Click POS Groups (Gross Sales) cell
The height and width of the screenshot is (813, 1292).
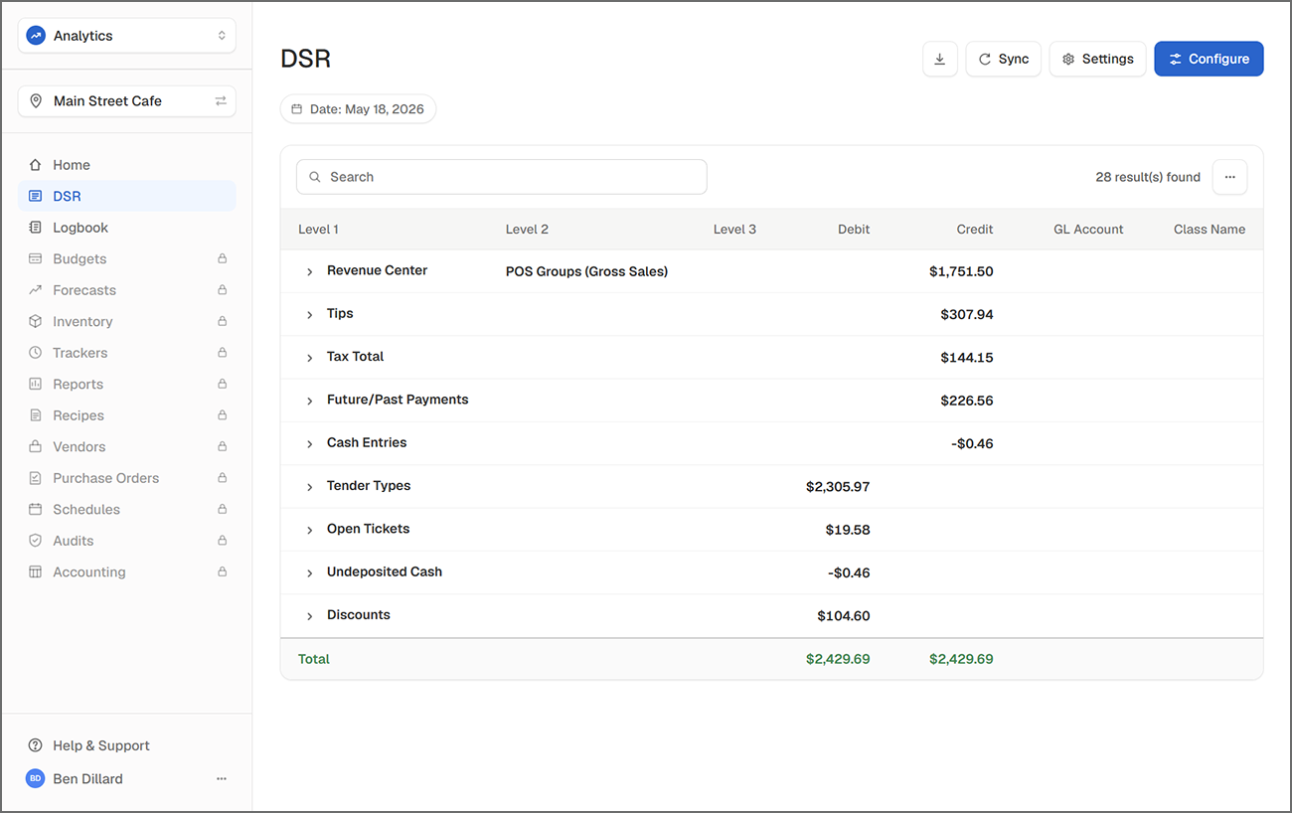(586, 271)
